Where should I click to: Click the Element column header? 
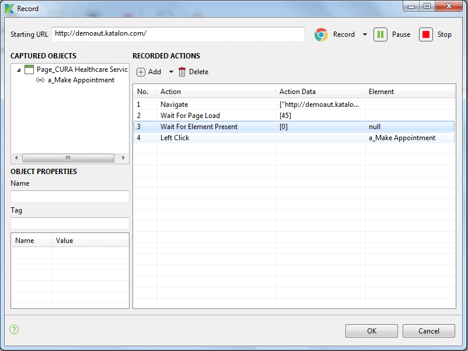(x=410, y=92)
